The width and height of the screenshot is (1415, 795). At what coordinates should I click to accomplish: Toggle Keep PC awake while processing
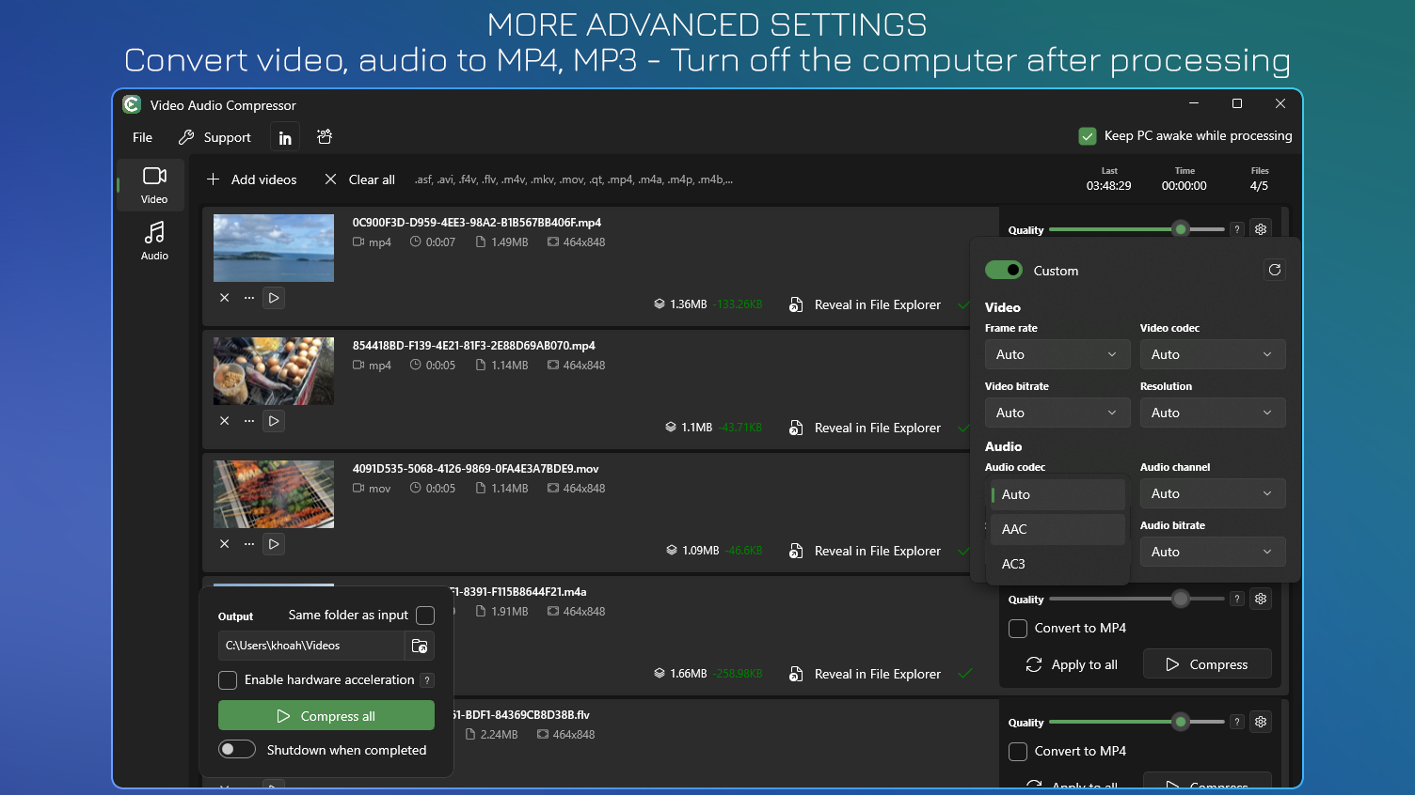coord(1088,136)
